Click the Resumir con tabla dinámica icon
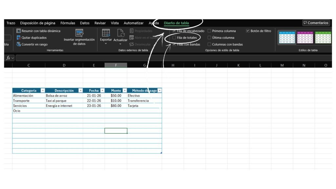This screenshot has height=189, width=336. 19,31
